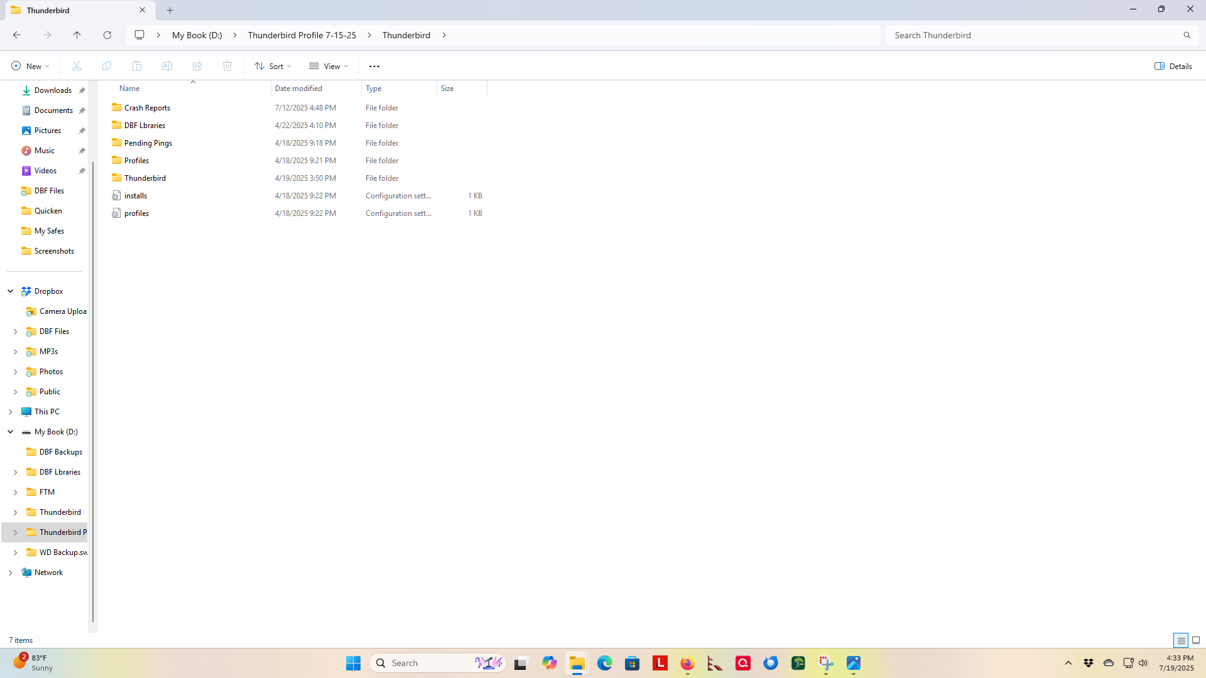
Task: Expand the Photos tree node
Action: (16, 372)
